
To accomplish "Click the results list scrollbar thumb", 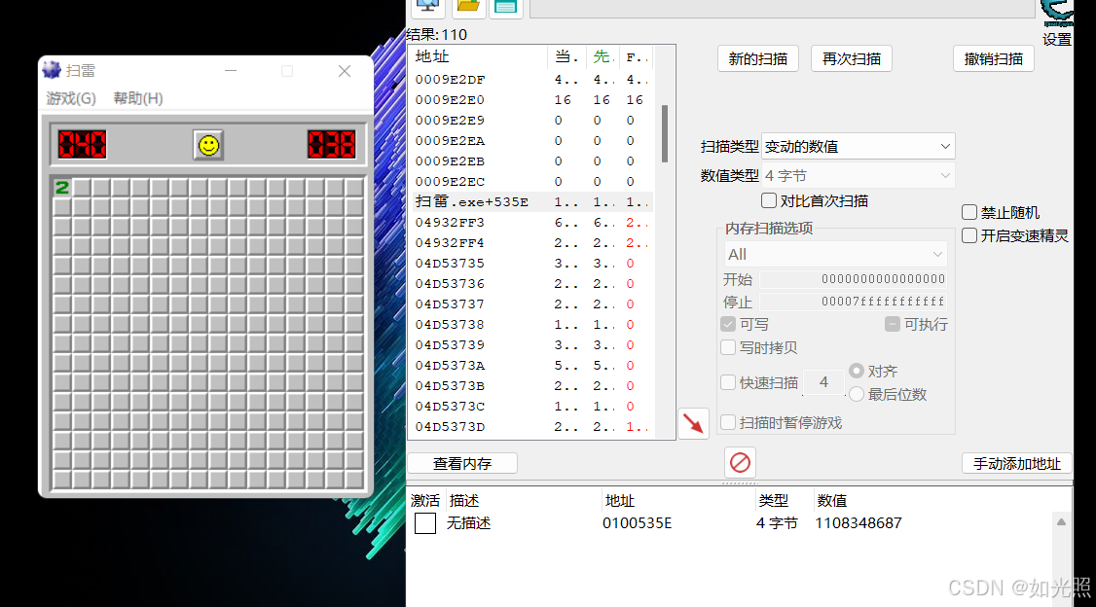I will [665, 133].
